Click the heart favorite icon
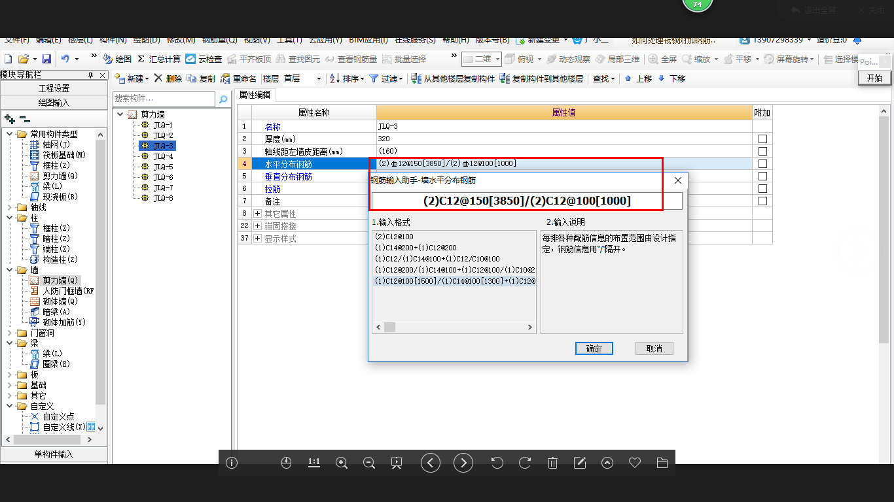 pos(634,463)
